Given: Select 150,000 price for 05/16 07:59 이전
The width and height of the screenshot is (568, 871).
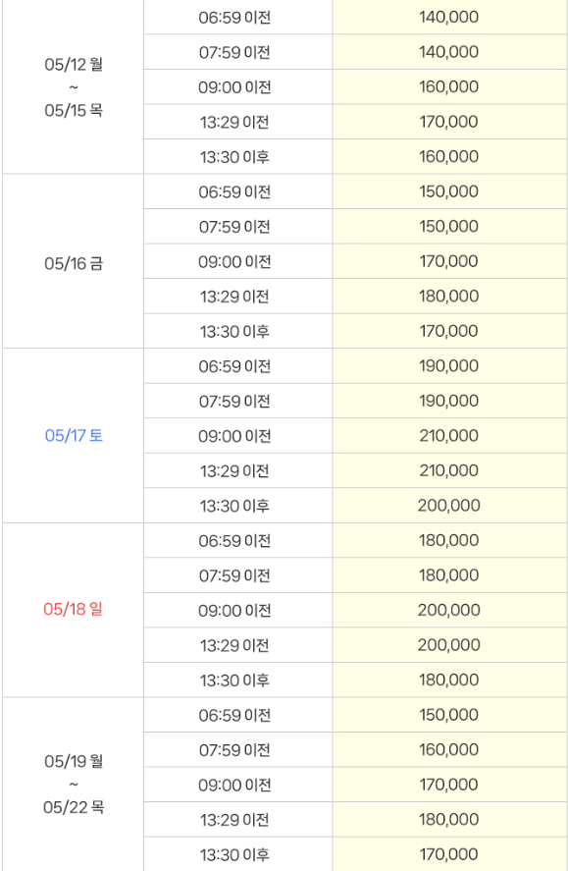Looking at the screenshot, I should (x=448, y=227).
